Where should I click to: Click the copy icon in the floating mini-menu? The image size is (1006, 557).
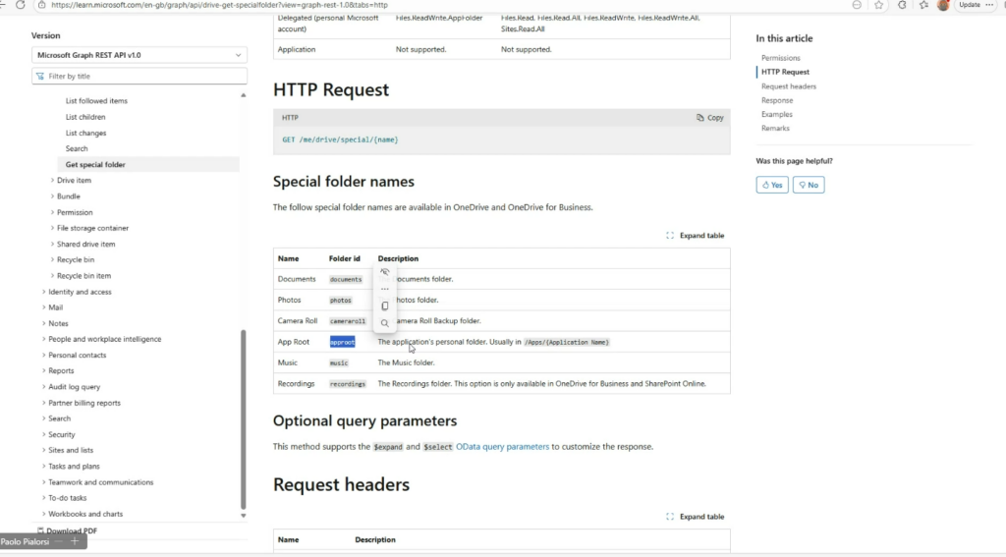coord(385,306)
